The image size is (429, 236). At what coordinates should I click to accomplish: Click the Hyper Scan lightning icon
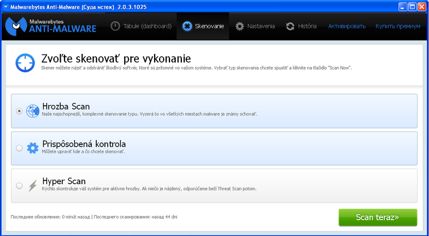coord(33,185)
